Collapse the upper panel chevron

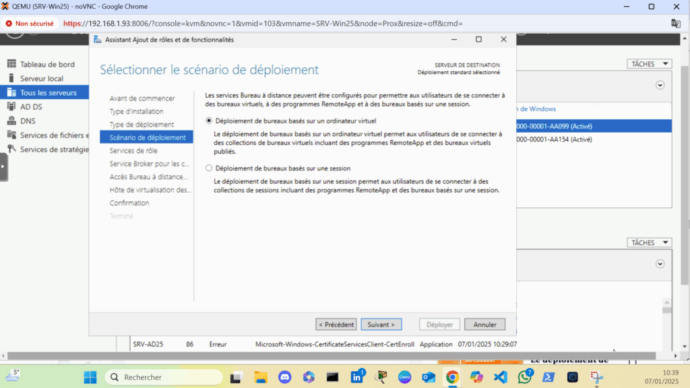coord(660,86)
